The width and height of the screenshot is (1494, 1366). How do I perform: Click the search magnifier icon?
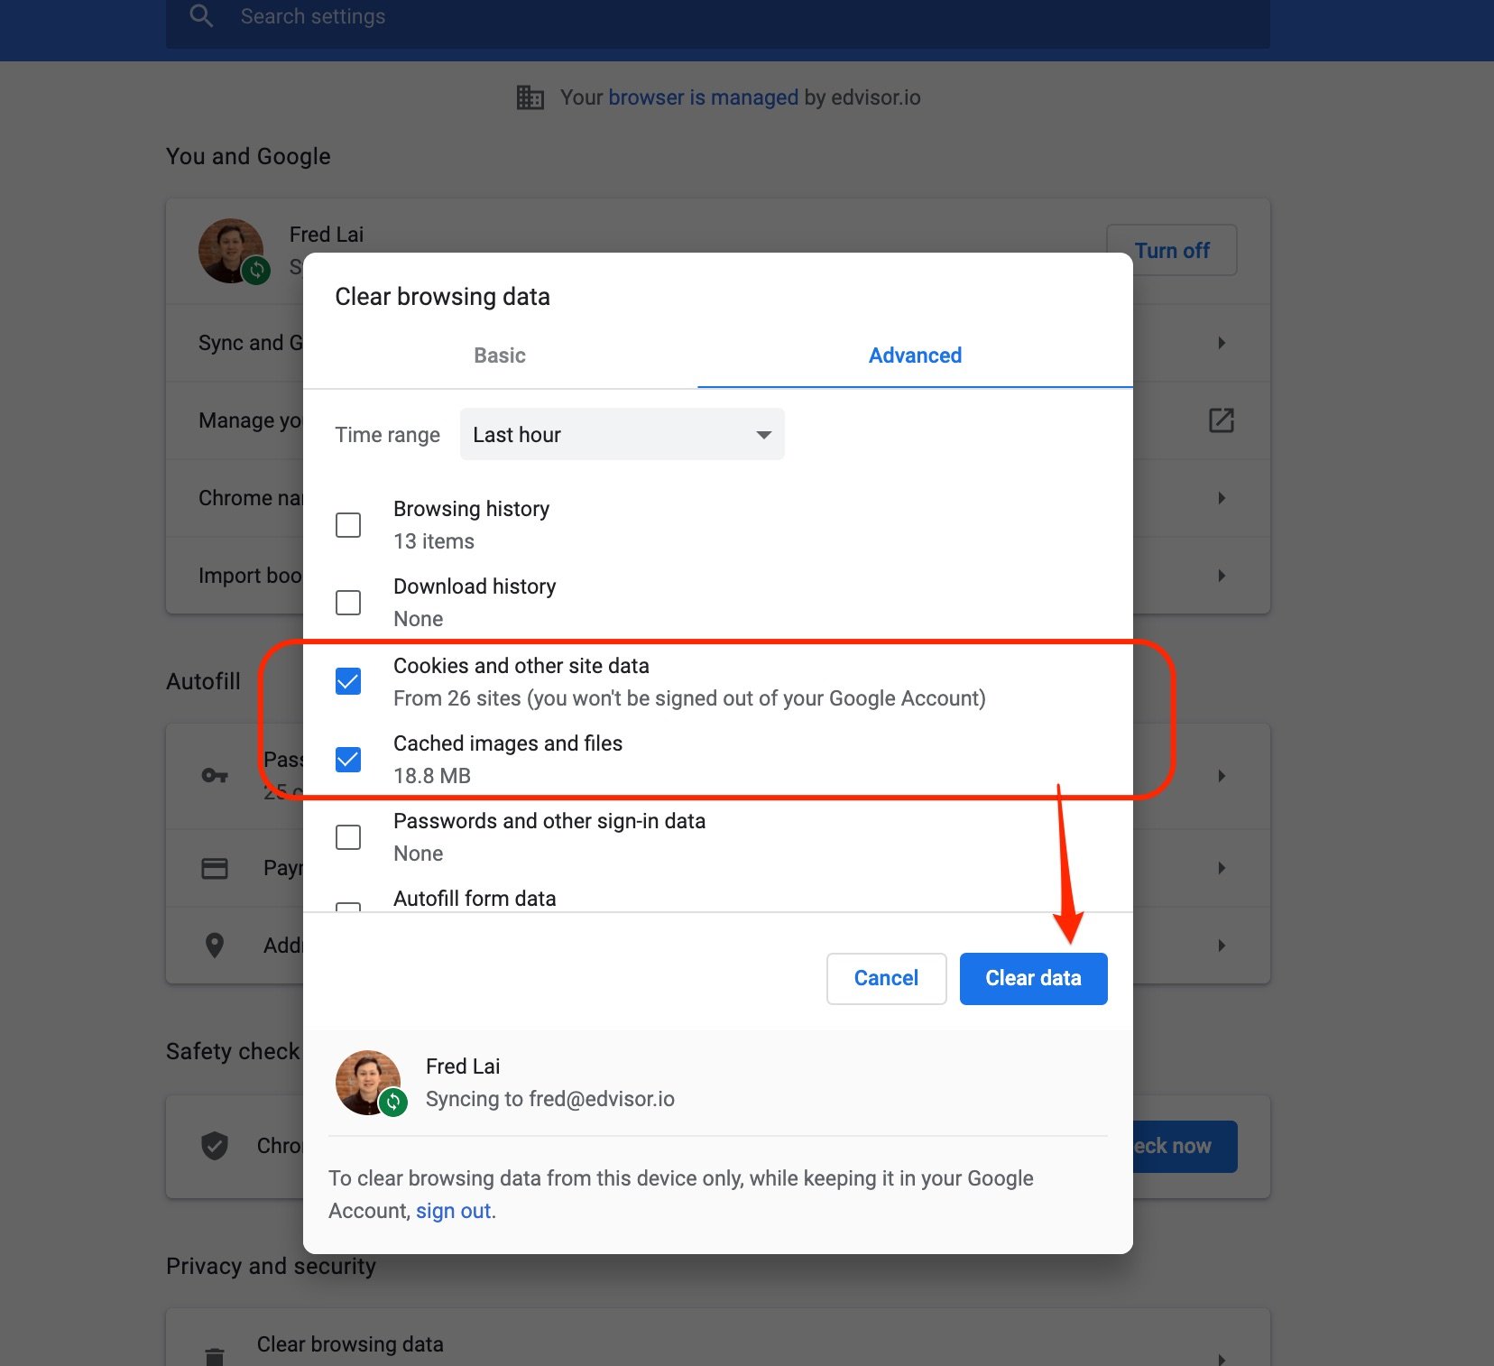coord(201,16)
